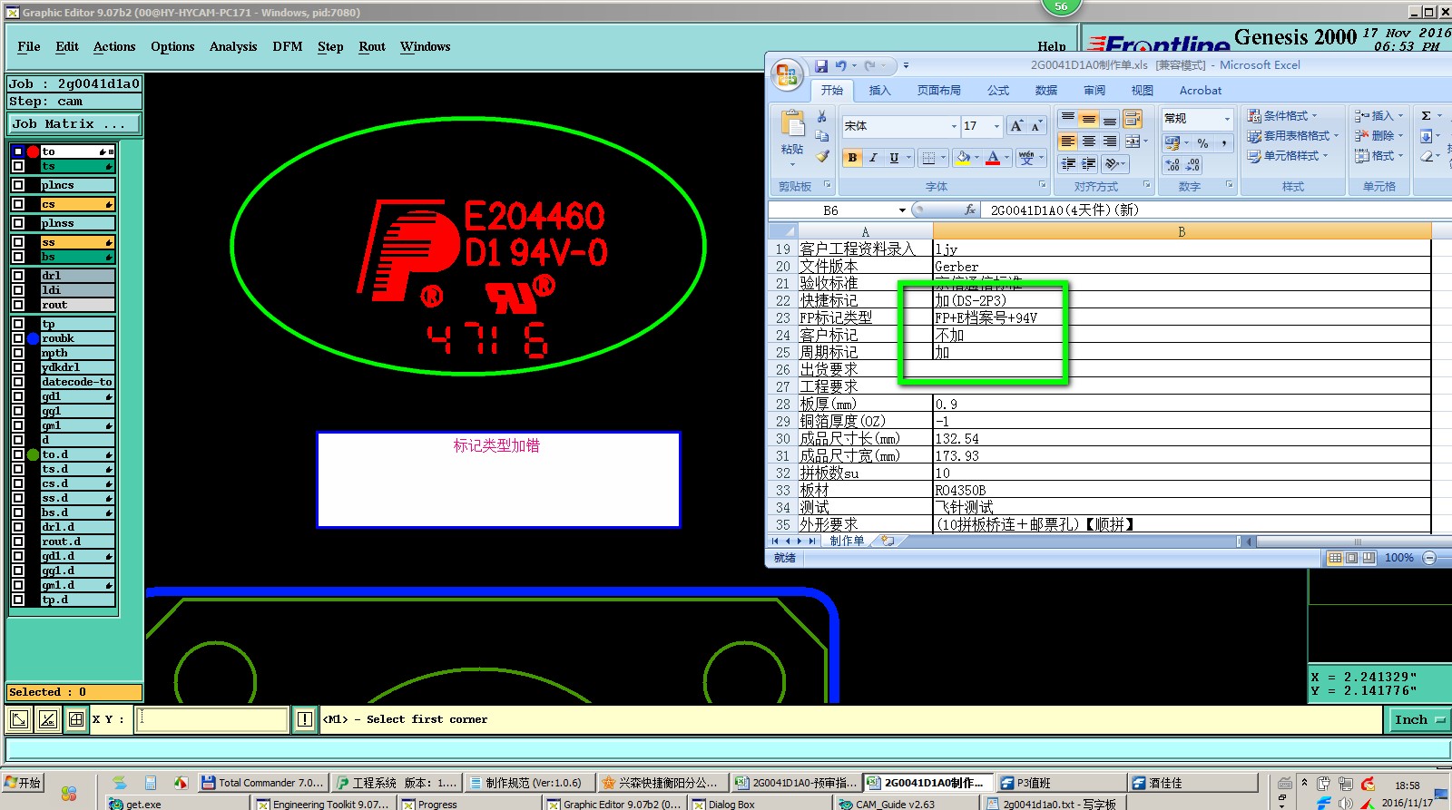Toggle bold formatting in Excel
Viewport: 1452px width, 810px height.
[852, 158]
